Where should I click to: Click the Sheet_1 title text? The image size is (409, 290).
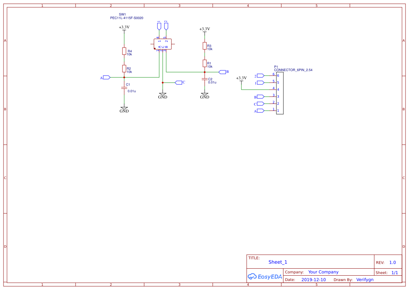(277, 262)
